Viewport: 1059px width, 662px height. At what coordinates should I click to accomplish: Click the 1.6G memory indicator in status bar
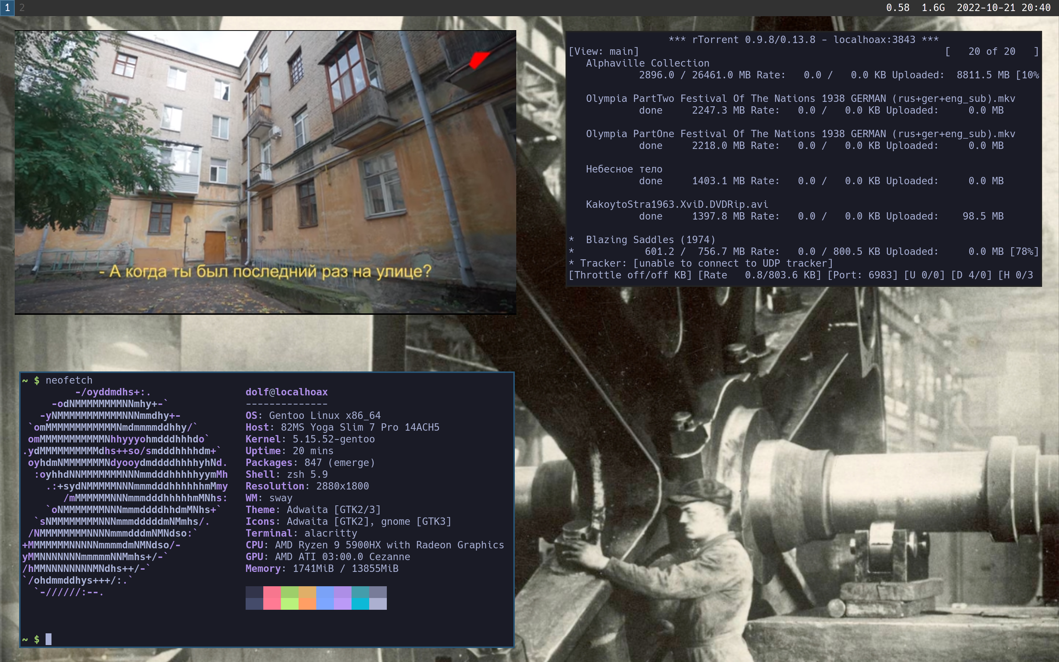click(933, 8)
